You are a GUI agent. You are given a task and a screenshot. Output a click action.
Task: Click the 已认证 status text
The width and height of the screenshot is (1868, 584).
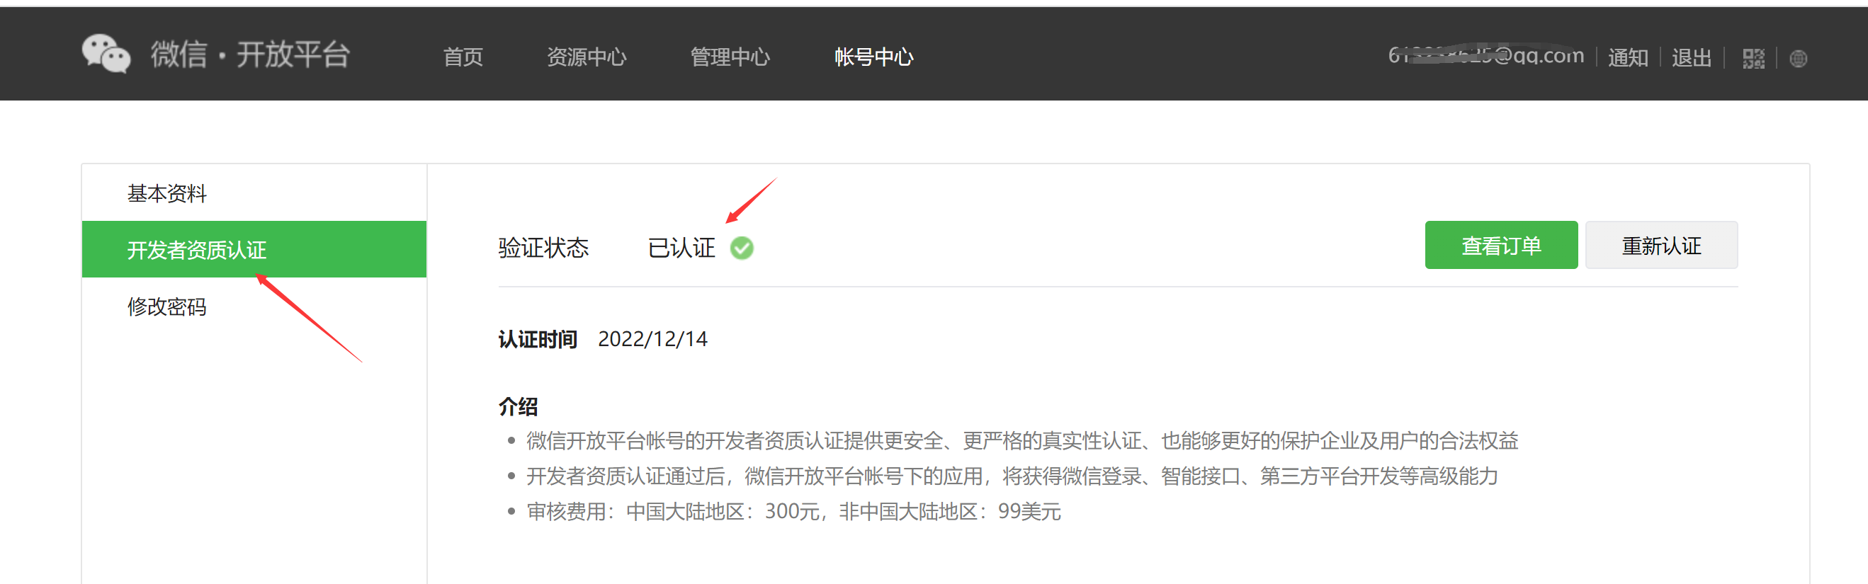681,248
